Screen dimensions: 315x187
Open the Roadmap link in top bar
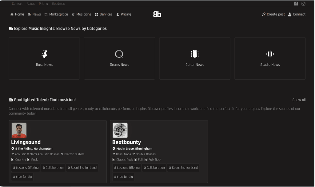point(58,4)
